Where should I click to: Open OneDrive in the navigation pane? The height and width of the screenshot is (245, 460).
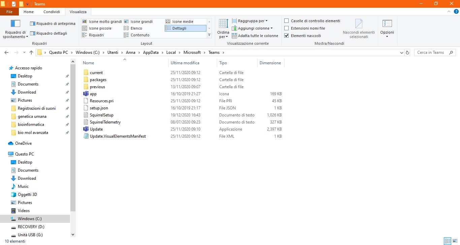click(23, 143)
